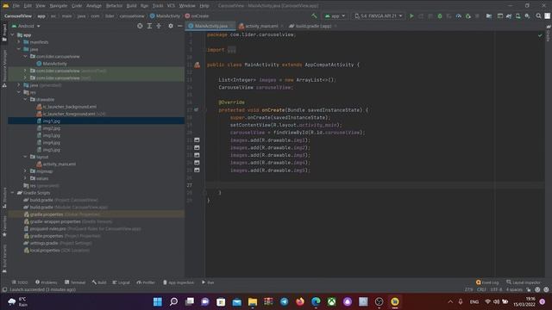Click the gutter image icon beside img5 line
The image size is (552, 310).
click(197, 170)
